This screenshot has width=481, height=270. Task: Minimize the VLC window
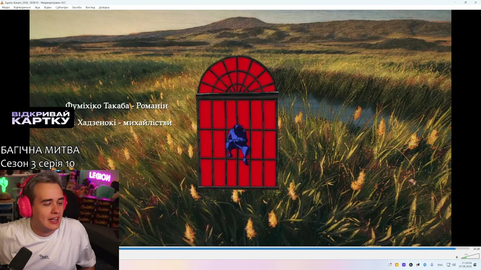pos(455,2)
